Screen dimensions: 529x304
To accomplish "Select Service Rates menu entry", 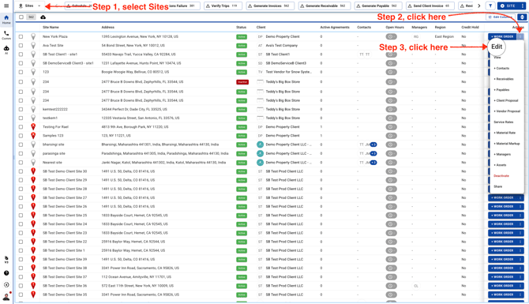I will coord(504,122).
